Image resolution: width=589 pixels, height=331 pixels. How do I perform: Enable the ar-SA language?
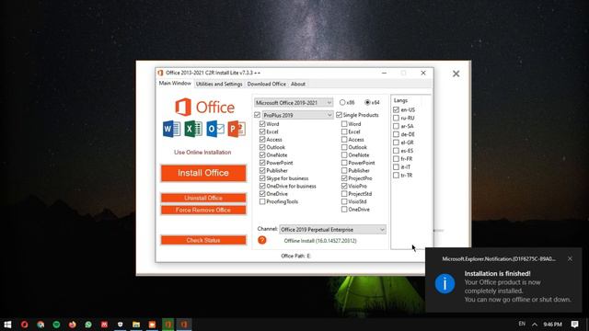396,126
